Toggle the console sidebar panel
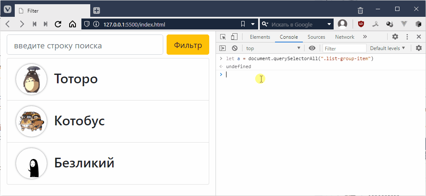 point(223,48)
